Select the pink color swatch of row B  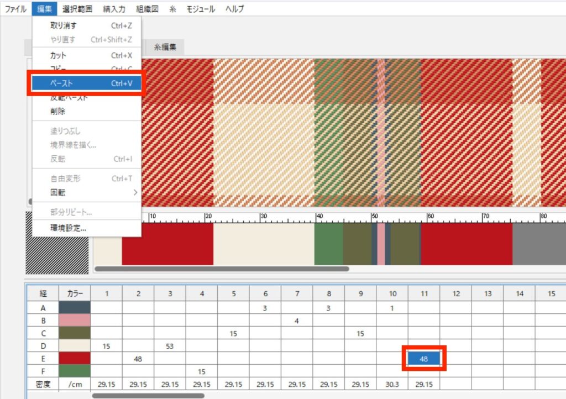click(x=75, y=321)
